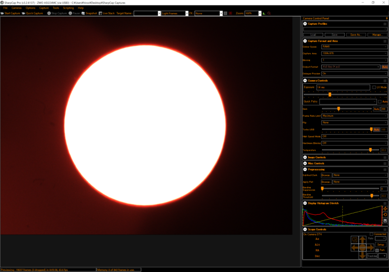Start Live Stack from the toolbar
Viewport: 389px width, 272px height.
pyautogui.click(x=106, y=14)
